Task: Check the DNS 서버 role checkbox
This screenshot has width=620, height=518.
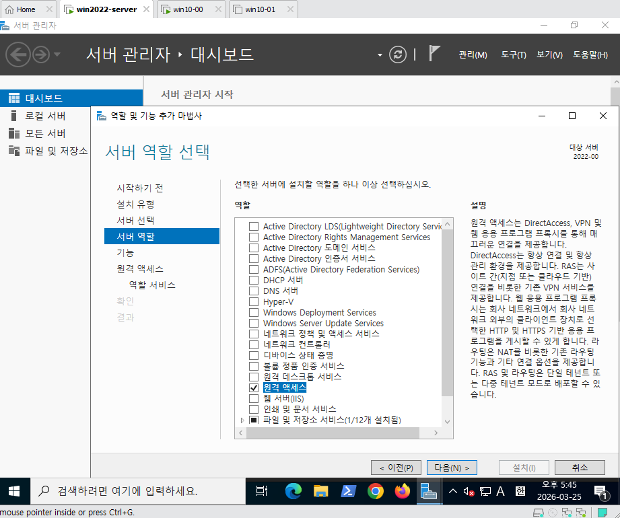Action: [254, 291]
